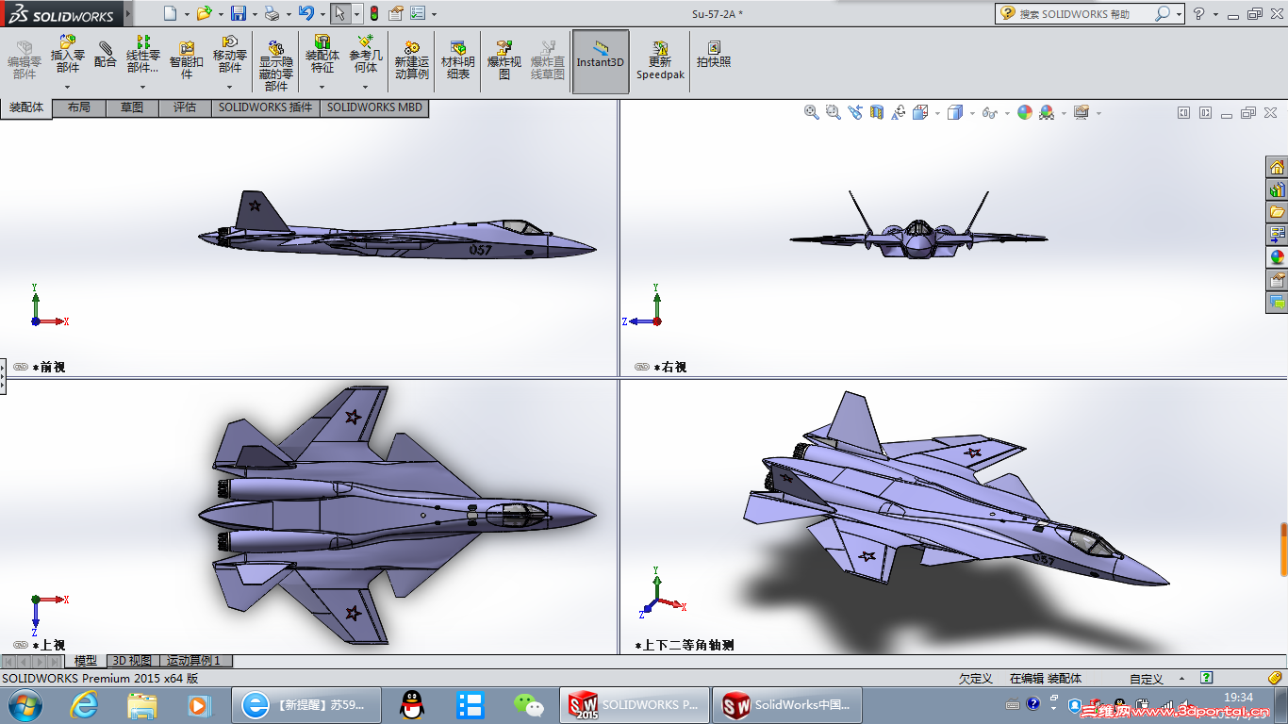This screenshot has height=724, width=1288.
Task: Select the Smart Fasteners tool
Action: 185,57
